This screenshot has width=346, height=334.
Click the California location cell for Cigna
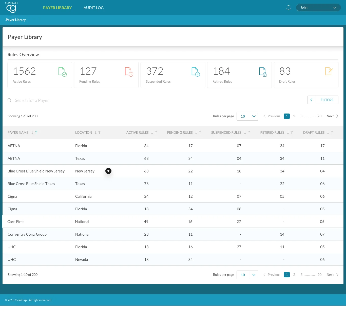(83, 196)
